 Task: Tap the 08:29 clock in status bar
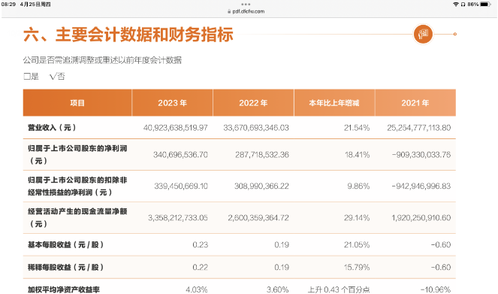(x=8, y=4)
